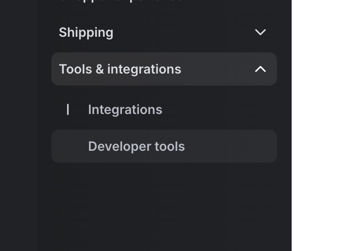Viewport: 343px width, 251px height.
Task: Select the Tools & integrations heading
Action: point(120,69)
